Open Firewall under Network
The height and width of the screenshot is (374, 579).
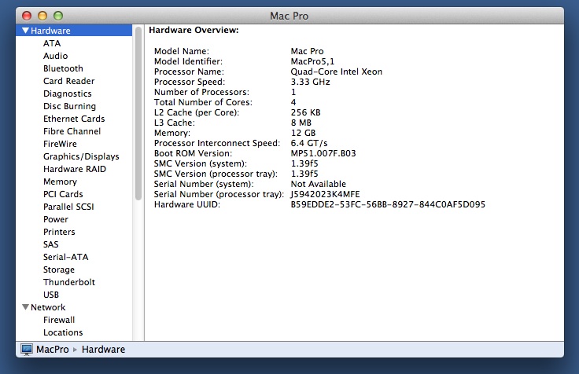tap(59, 320)
